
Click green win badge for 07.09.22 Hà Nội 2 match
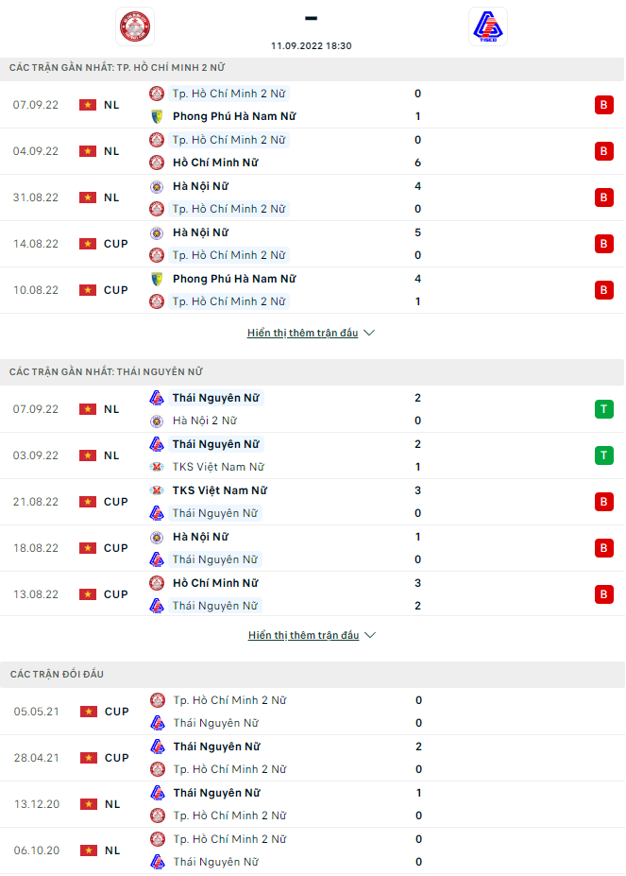[x=603, y=409]
